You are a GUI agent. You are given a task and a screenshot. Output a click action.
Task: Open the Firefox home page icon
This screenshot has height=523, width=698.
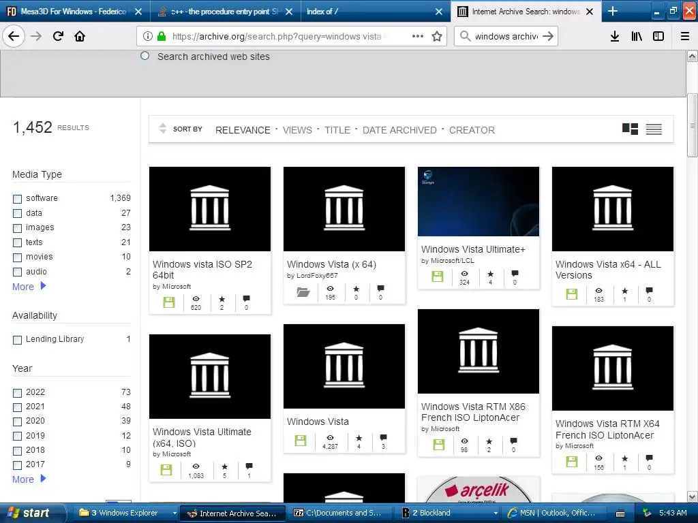[x=80, y=36]
